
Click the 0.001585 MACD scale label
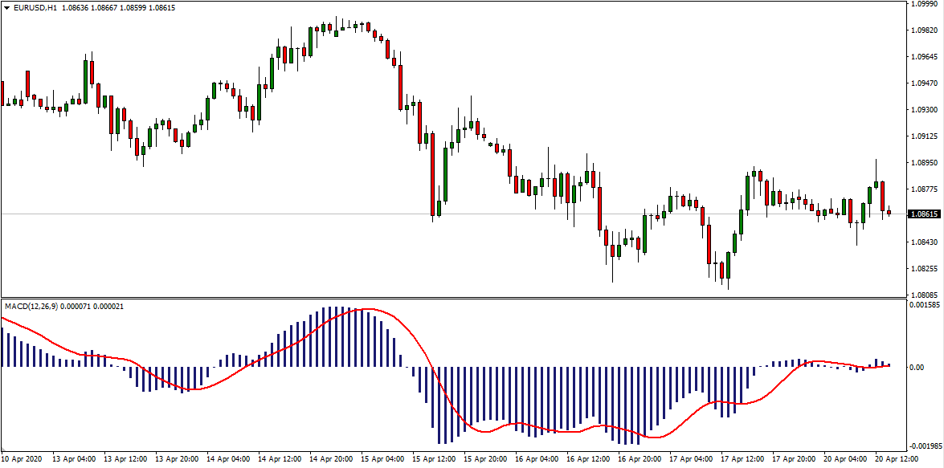tap(926, 305)
